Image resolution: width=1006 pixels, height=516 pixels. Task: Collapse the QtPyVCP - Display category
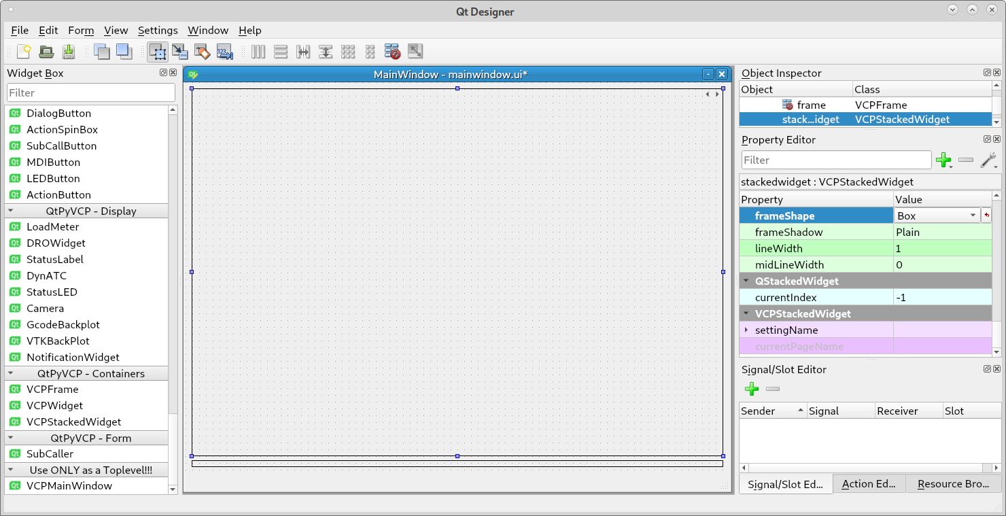click(11, 211)
